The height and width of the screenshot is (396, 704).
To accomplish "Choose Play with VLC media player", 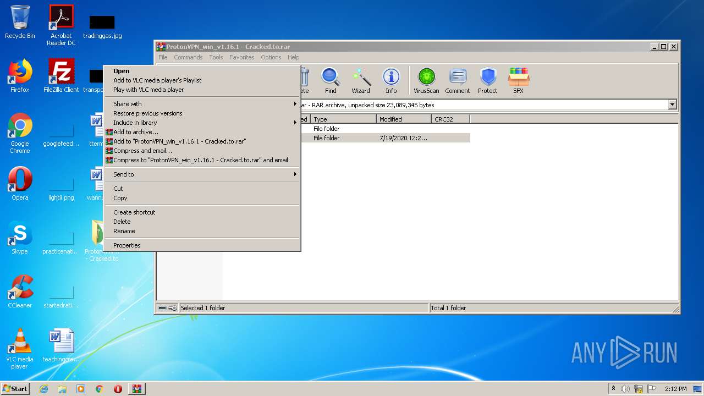I will (148, 90).
